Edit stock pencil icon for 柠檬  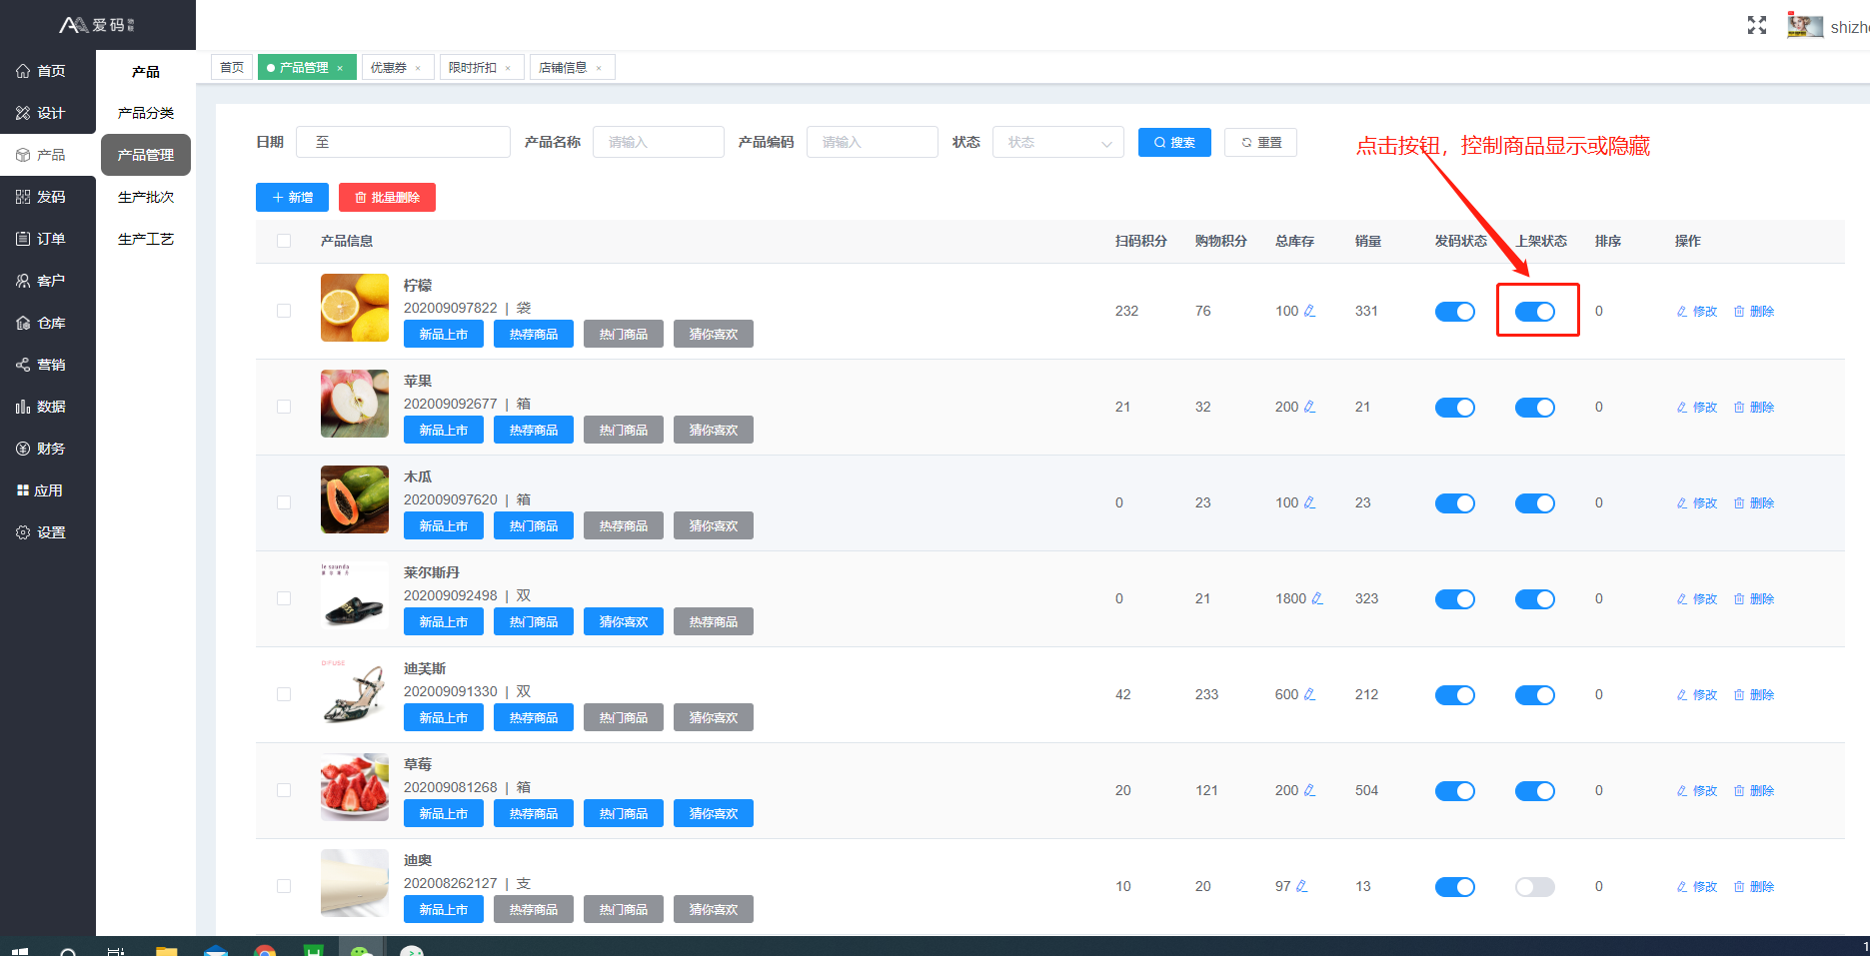click(1309, 311)
